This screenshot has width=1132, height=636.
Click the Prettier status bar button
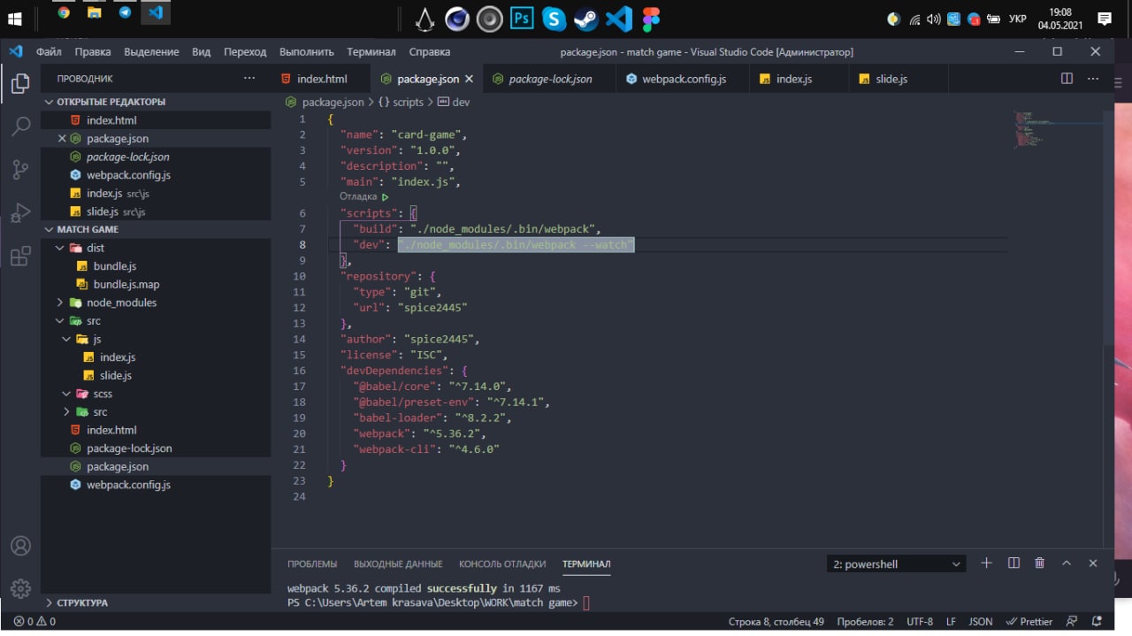(1029, 622)
